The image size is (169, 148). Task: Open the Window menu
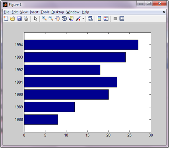tap(73, 12)
